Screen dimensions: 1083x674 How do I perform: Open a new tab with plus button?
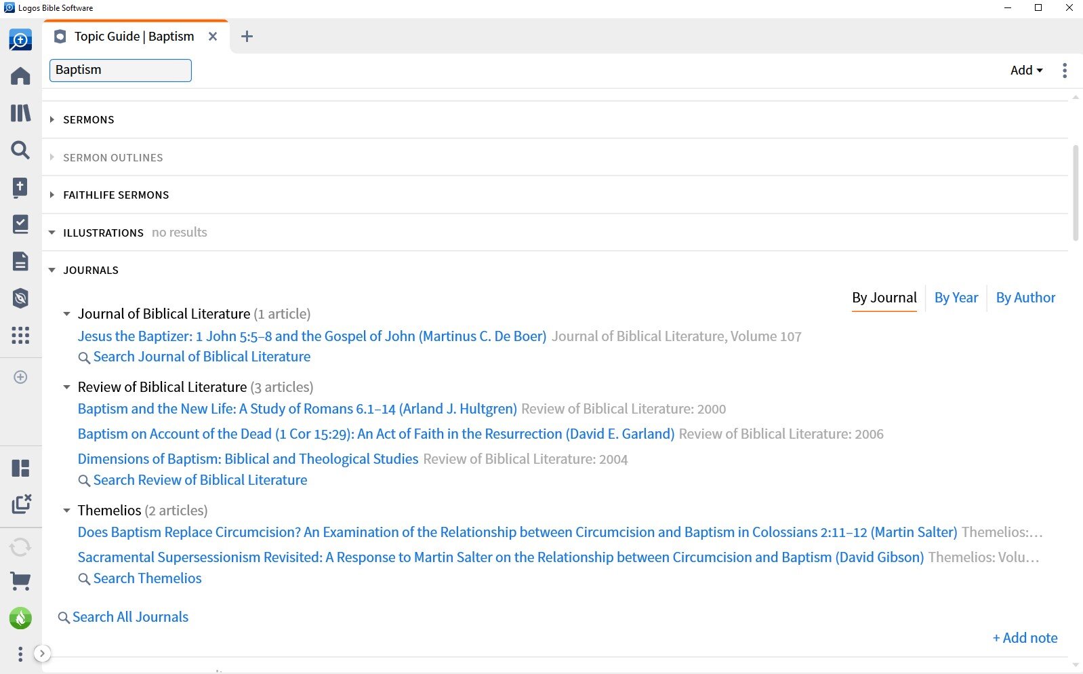click(x=247, y=37)
